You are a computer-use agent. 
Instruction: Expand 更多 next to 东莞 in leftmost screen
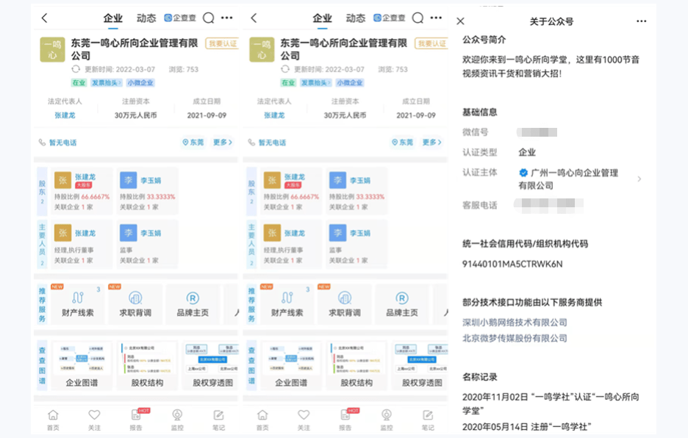point(223,143)
